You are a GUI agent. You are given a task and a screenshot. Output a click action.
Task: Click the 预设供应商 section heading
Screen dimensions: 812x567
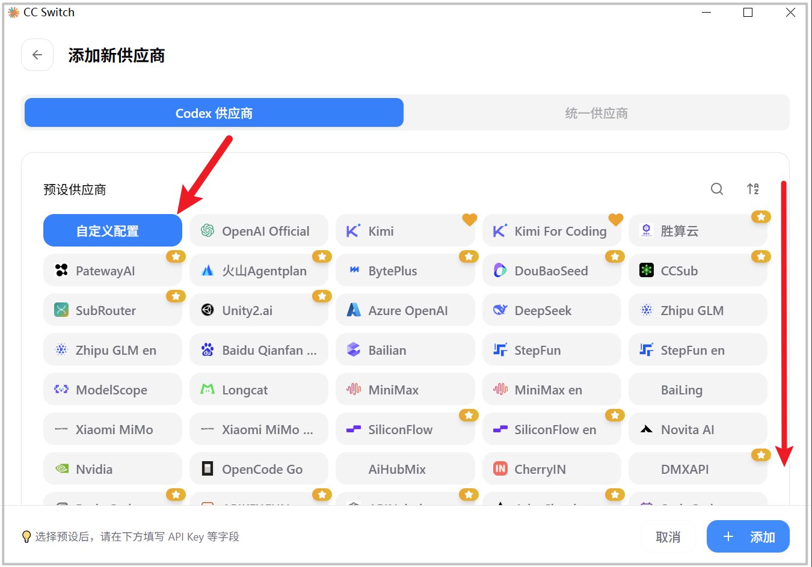coord(75,189)
